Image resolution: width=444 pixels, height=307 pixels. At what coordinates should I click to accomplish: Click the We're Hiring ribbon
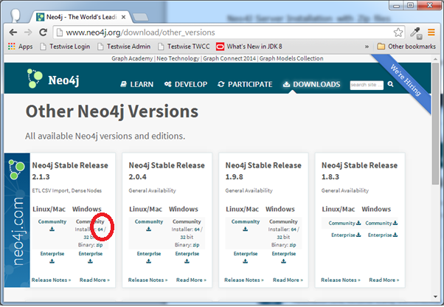point(406,80)
